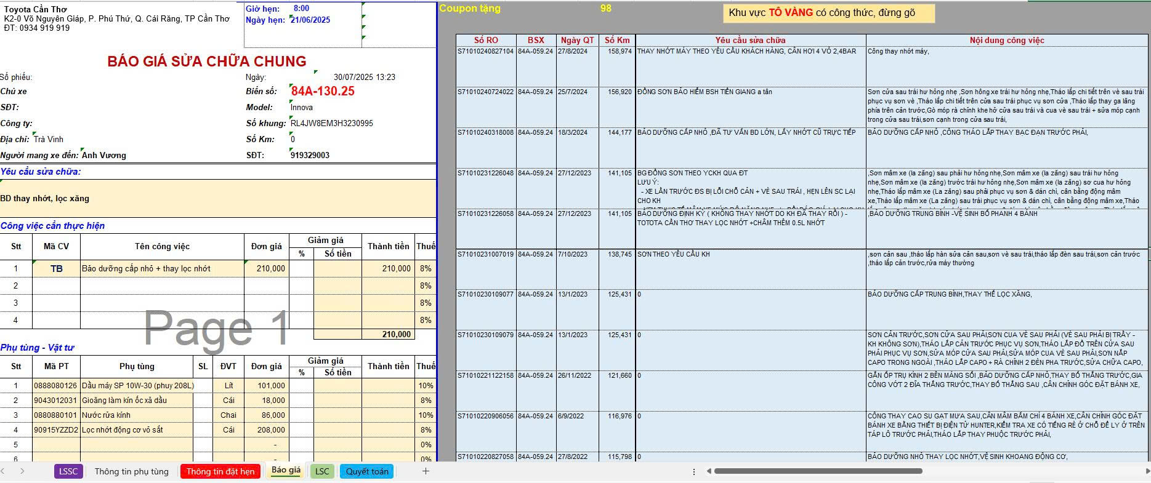Switch to the LSSC sheet tab

68,471
